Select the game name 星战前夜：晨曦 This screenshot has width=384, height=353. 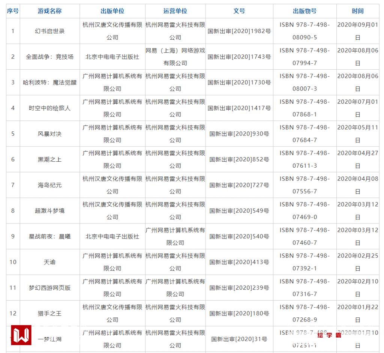point(50,236)
